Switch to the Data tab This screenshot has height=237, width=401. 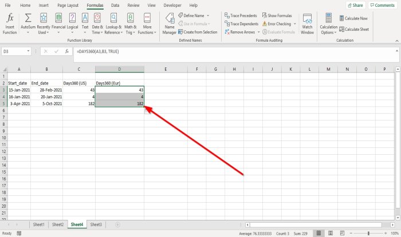point(115,5)
